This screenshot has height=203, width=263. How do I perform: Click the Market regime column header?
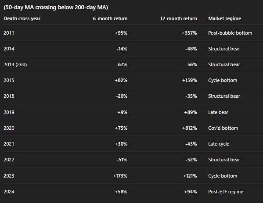pyautogui.click(x=225, y=18)
